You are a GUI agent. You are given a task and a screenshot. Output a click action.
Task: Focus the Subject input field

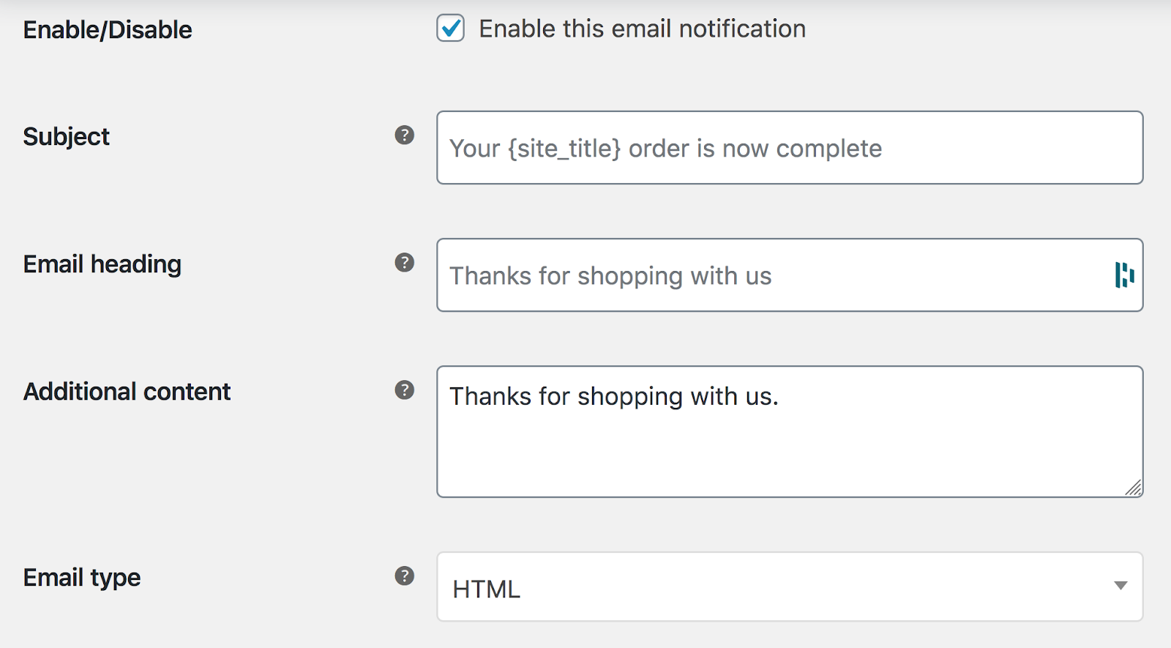[951, 148]
